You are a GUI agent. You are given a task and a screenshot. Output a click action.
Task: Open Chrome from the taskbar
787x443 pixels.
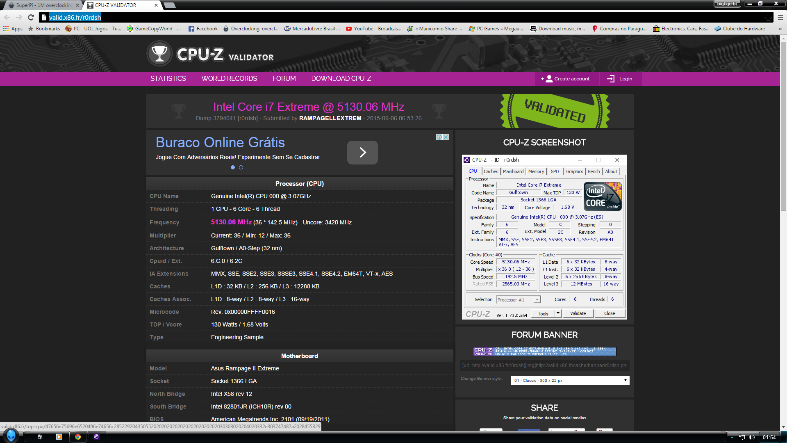77,437
